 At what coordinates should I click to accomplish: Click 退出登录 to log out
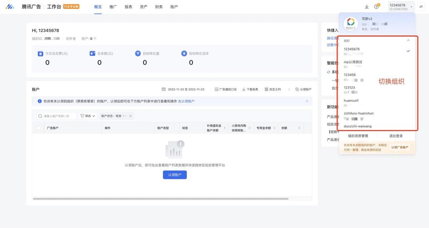tap(396, 136)
